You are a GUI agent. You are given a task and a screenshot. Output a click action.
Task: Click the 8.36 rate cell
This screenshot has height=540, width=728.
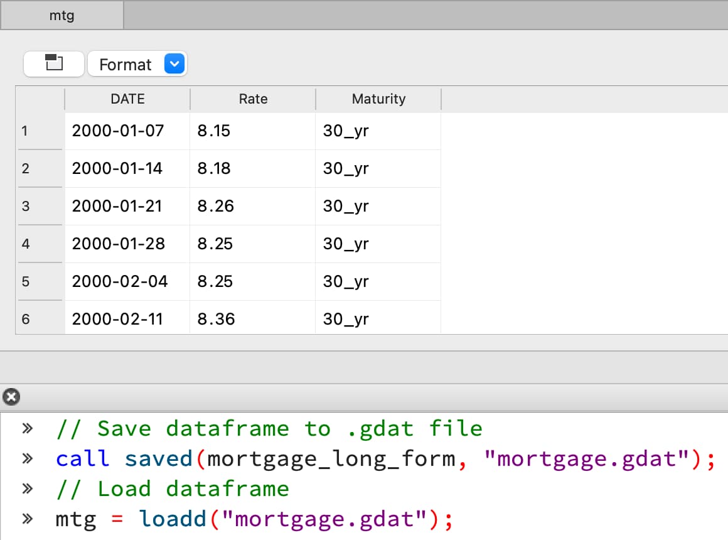216,320
